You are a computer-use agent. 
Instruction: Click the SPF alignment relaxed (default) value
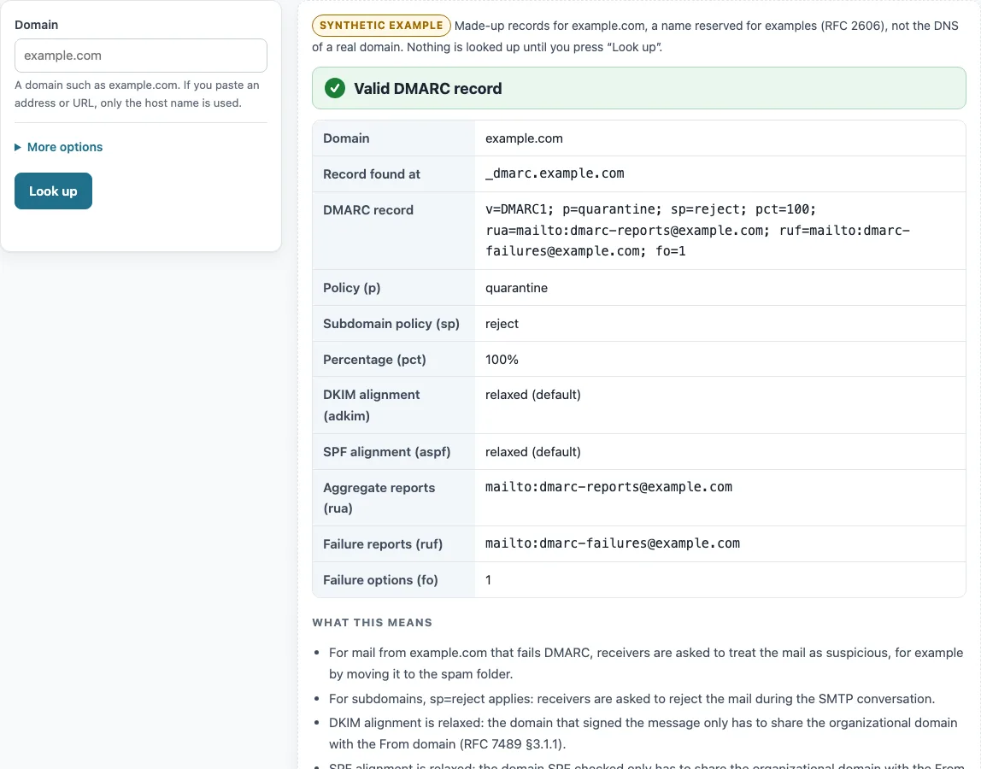coord(533,452)
